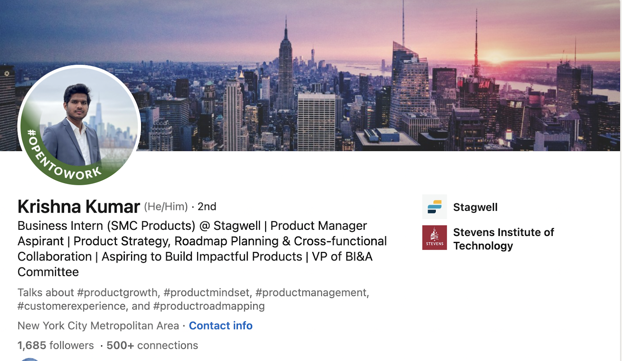622x361 pixels.
Task: Click the (He/Him) pronouns label
Action: click(x=166, y=207)
